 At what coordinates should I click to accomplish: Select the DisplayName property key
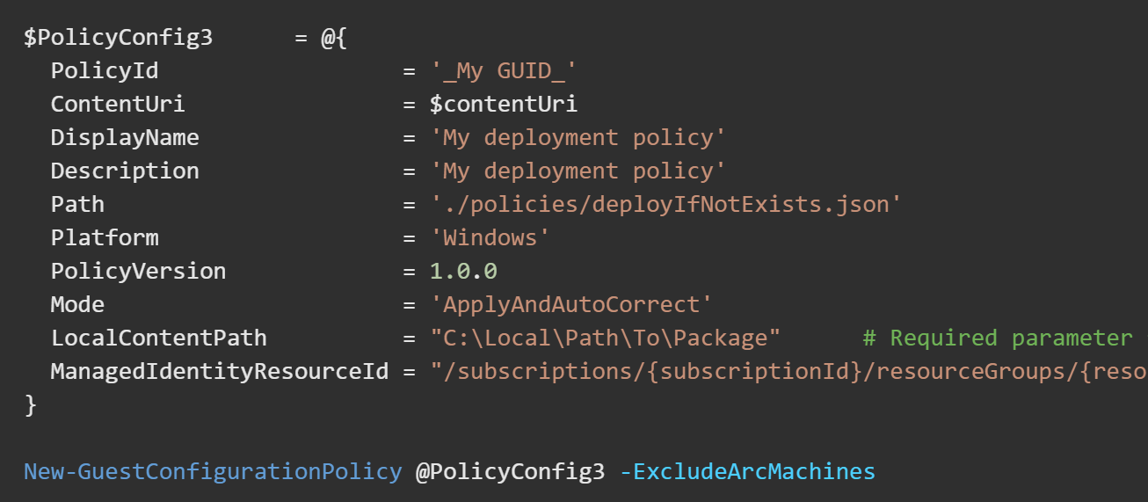[x=125, y=138]
